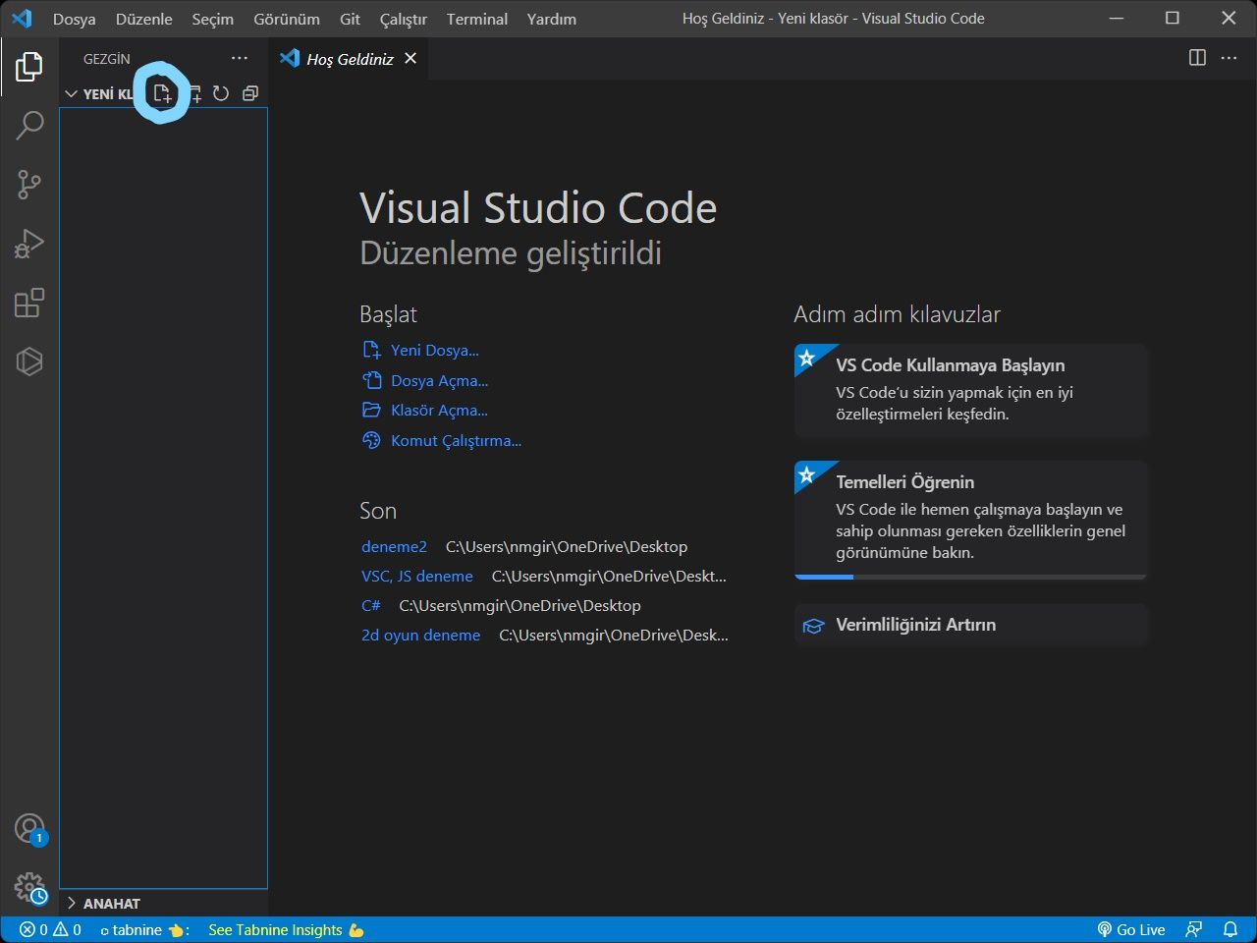Open the Terminal menu

click(476, 19)
